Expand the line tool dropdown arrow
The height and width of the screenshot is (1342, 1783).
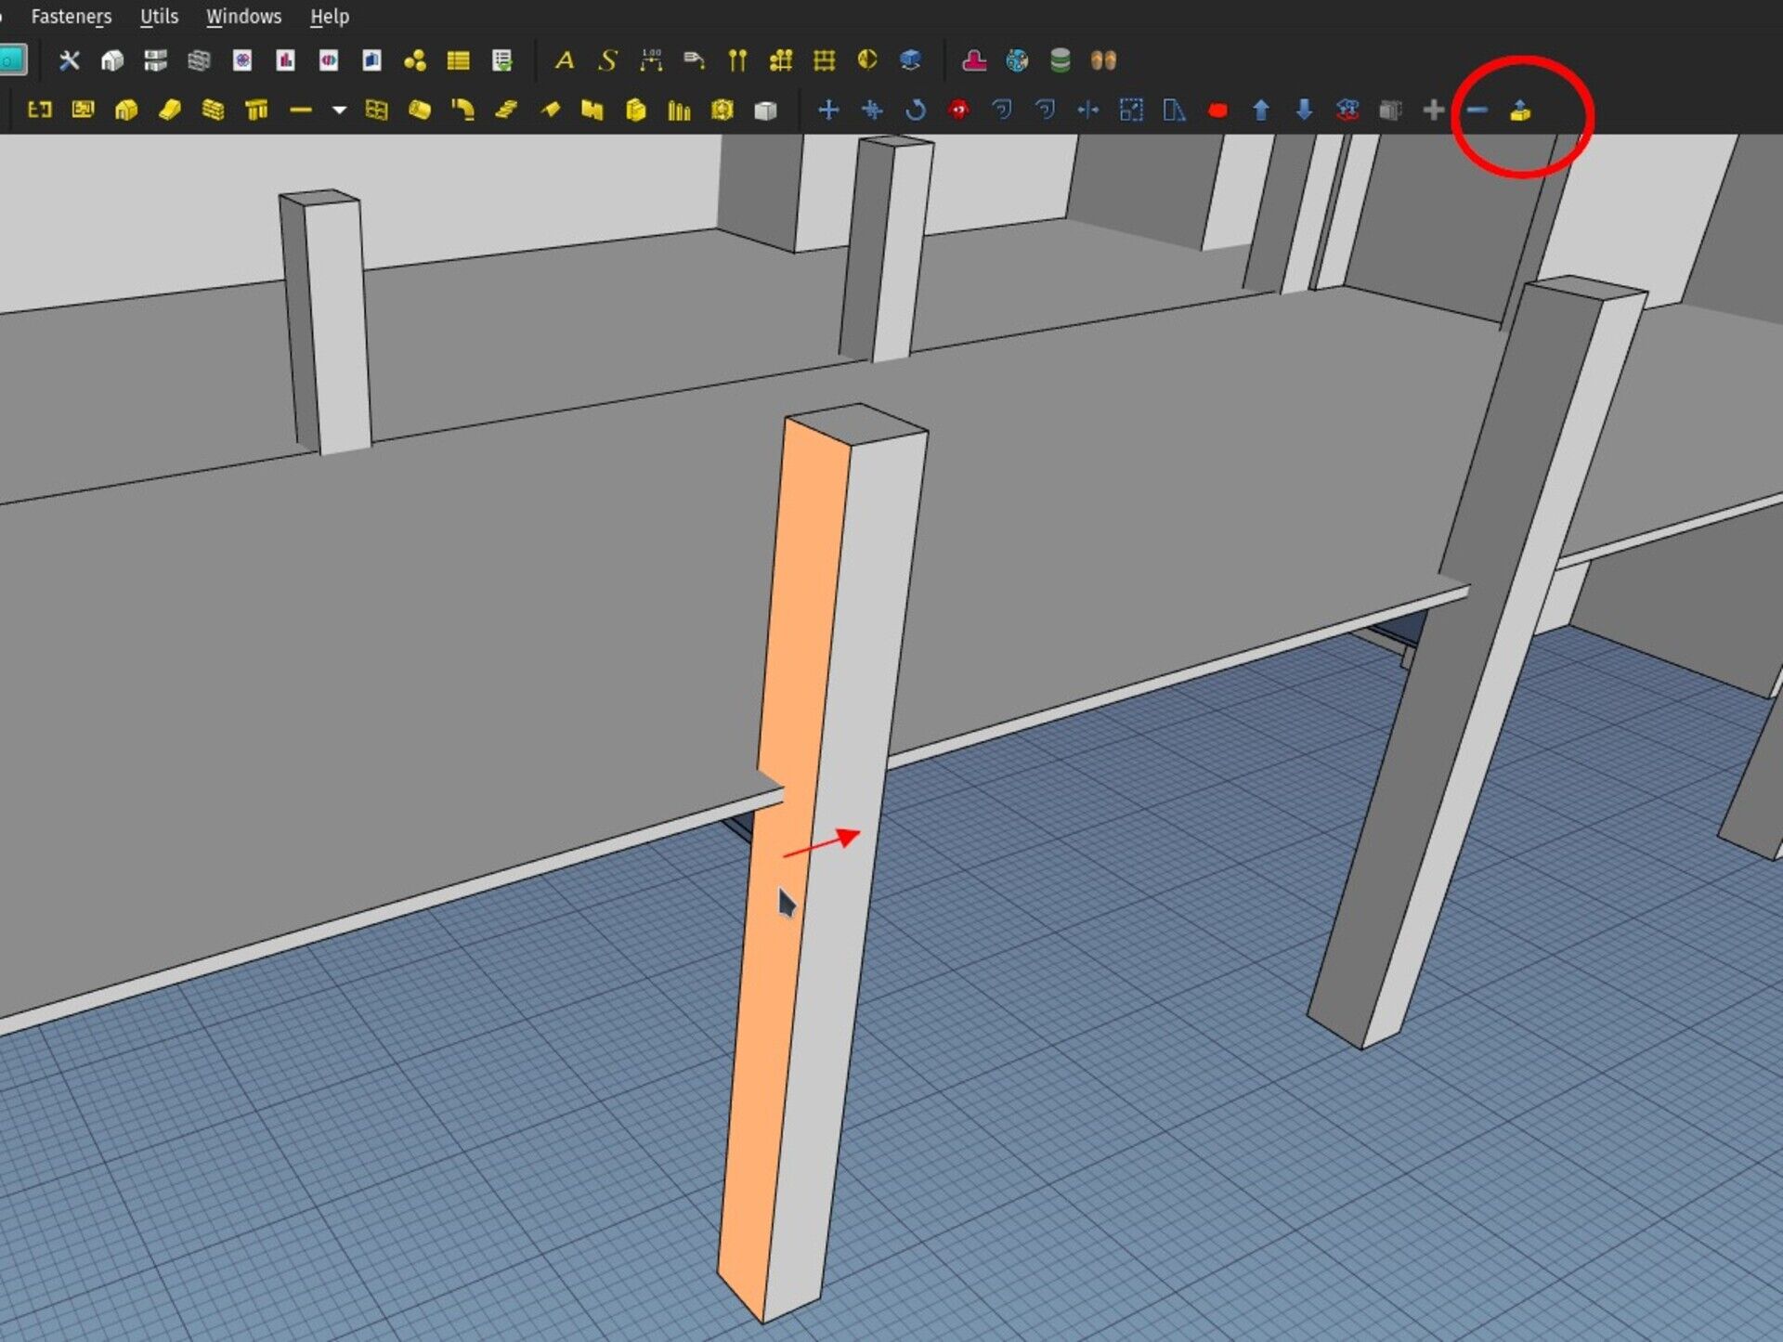pyautogui.click(x=339, y=111)
